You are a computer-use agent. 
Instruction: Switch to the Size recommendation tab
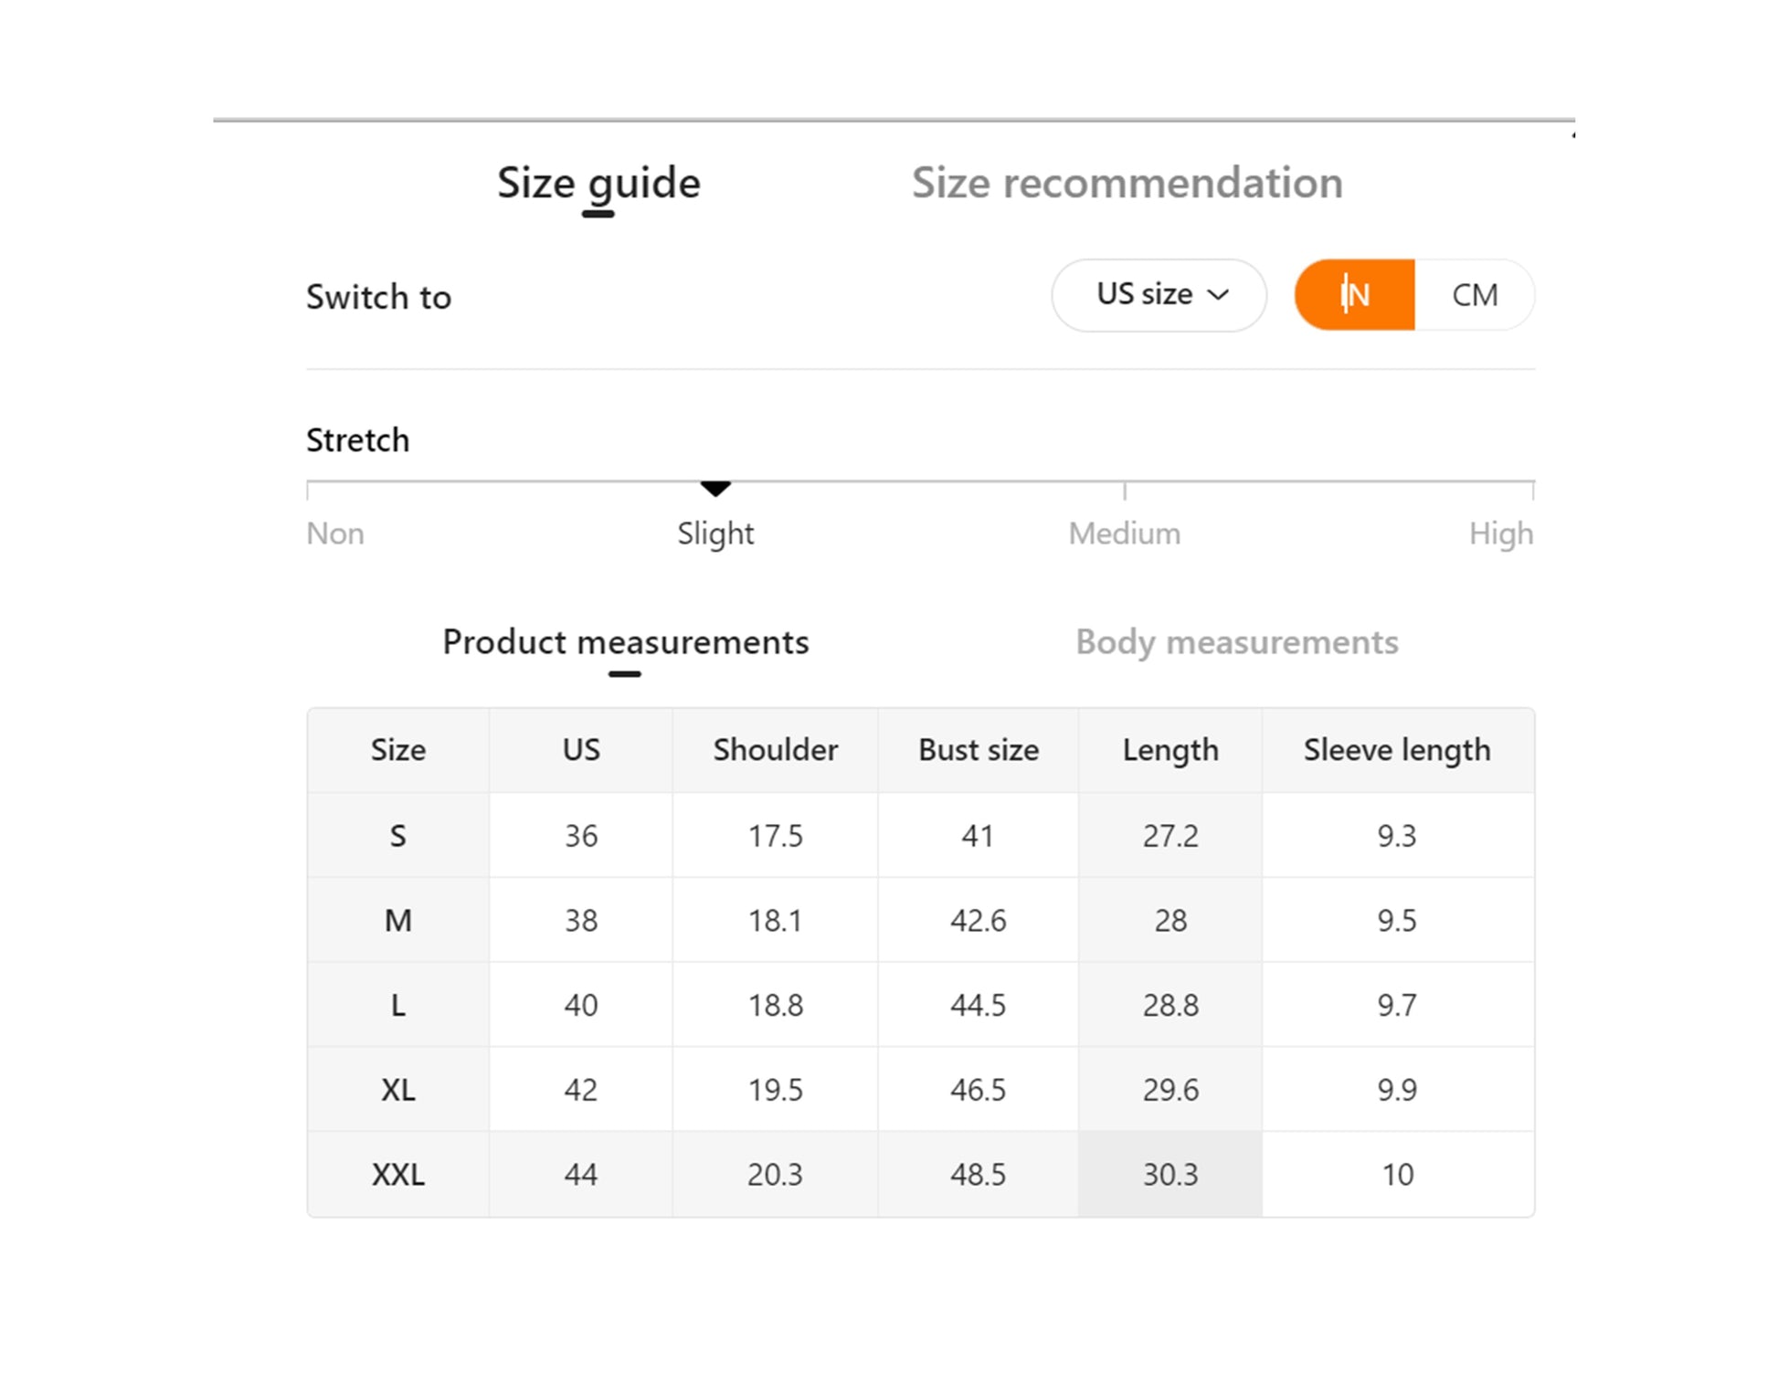pos(1127,183)
